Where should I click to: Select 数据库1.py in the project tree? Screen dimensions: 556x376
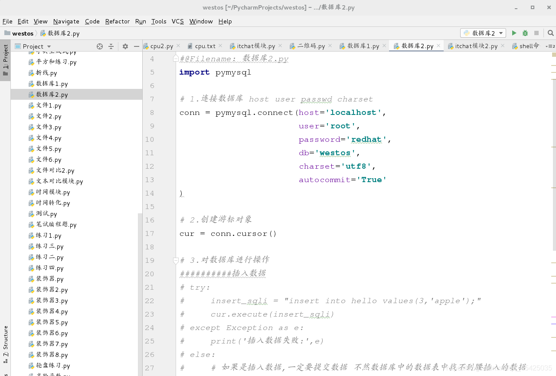coord(52,84)
